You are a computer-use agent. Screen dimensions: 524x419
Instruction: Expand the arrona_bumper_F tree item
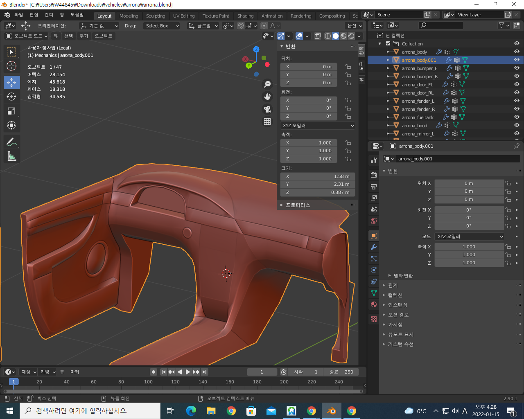(x=388, y=68)
